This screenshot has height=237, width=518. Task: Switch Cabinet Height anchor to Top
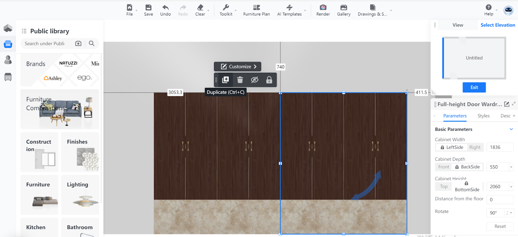coord(444,187)
